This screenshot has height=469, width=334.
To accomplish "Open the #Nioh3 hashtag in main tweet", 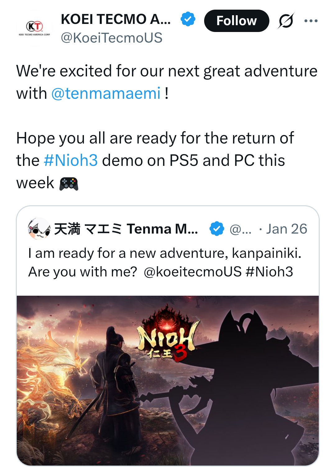I will pyautogui.click(x=71, y=160).
